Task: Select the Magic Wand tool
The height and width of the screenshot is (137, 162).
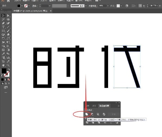Action: [x=3, y=20]
